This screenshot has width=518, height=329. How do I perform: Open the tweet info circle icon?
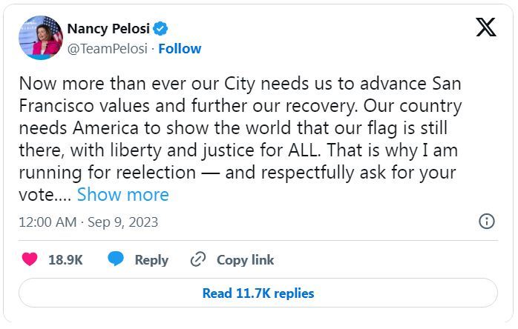tap(487, 222)
